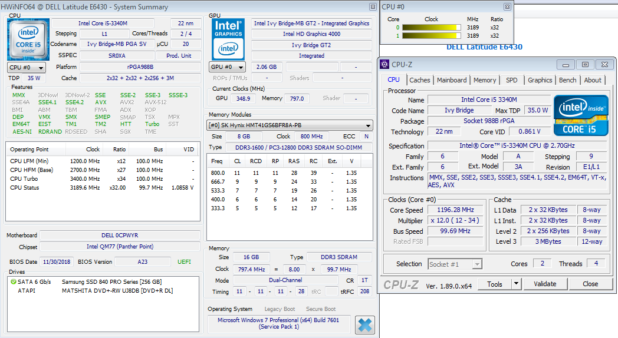Click the CPU Turbo operating point row
Screen dimensions: 618x338
tap(103, 178)
